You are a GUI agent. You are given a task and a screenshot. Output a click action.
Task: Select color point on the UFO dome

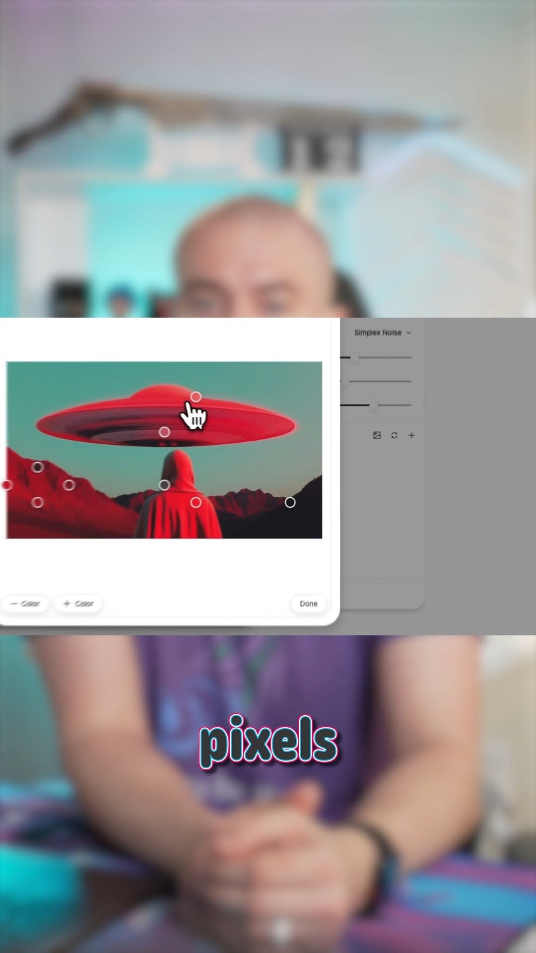tap(196, 397)
